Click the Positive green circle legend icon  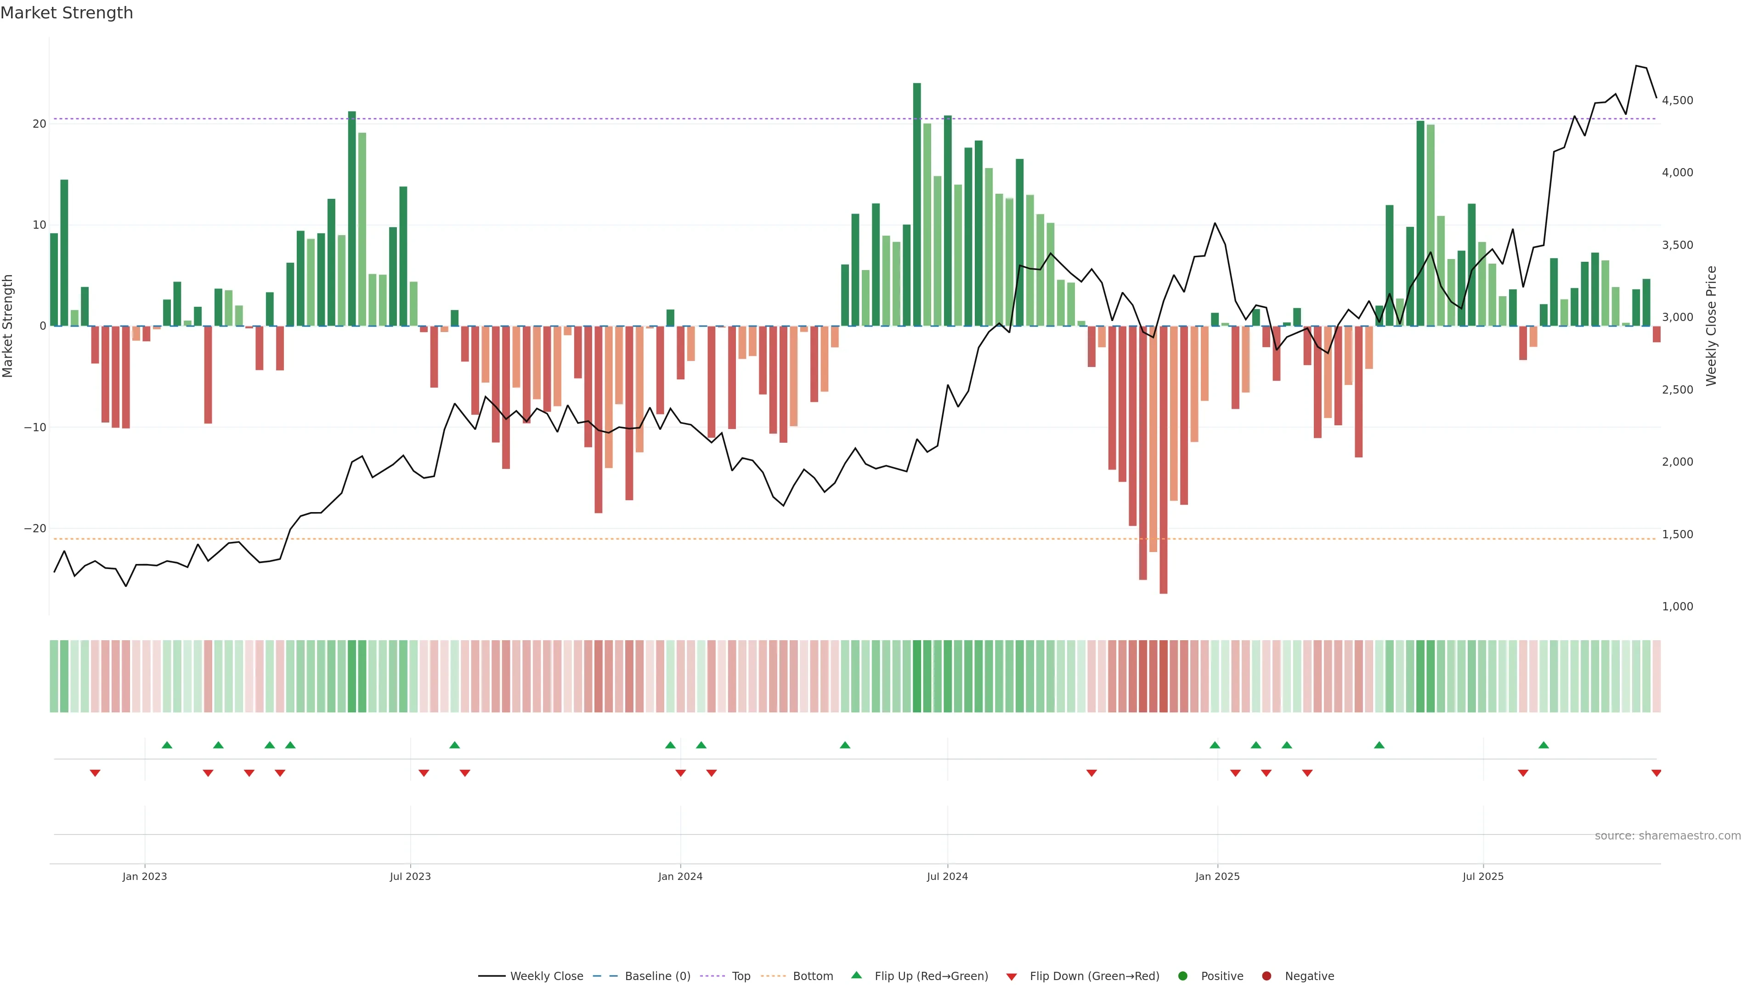point(1182,976)
